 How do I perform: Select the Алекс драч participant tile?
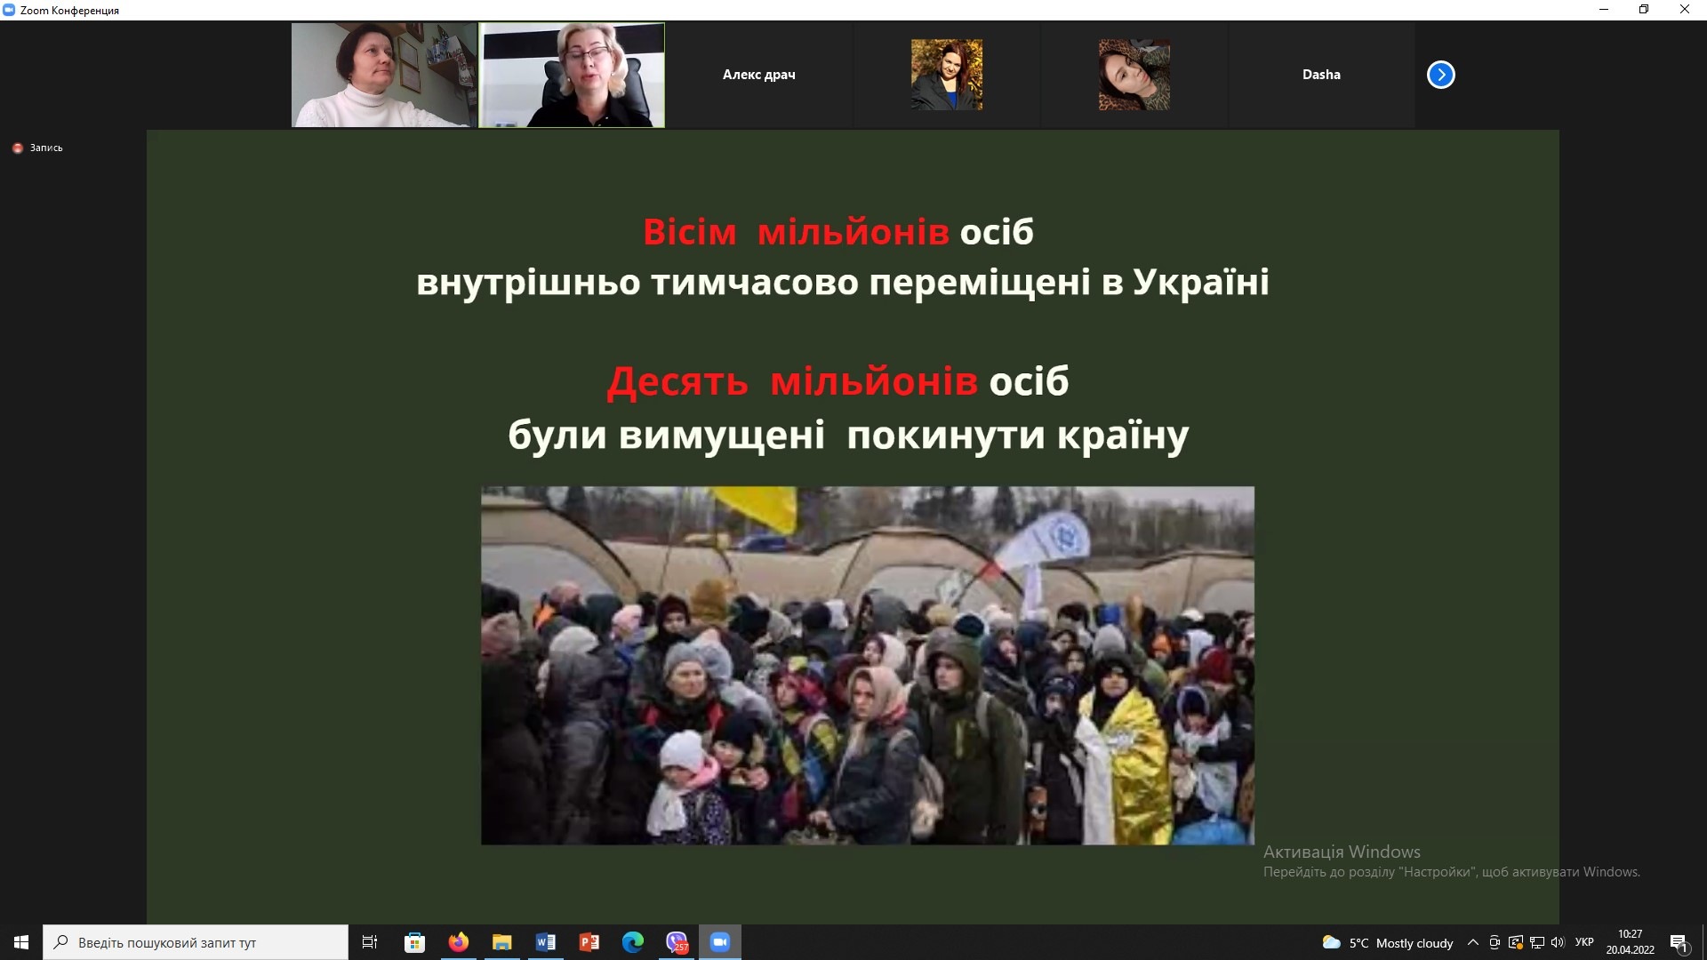point(759,75)
